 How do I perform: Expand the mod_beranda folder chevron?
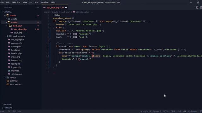tap(8, 36)
